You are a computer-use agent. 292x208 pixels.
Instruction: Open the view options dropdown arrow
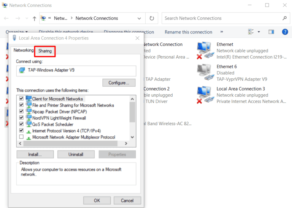(259, 32)
